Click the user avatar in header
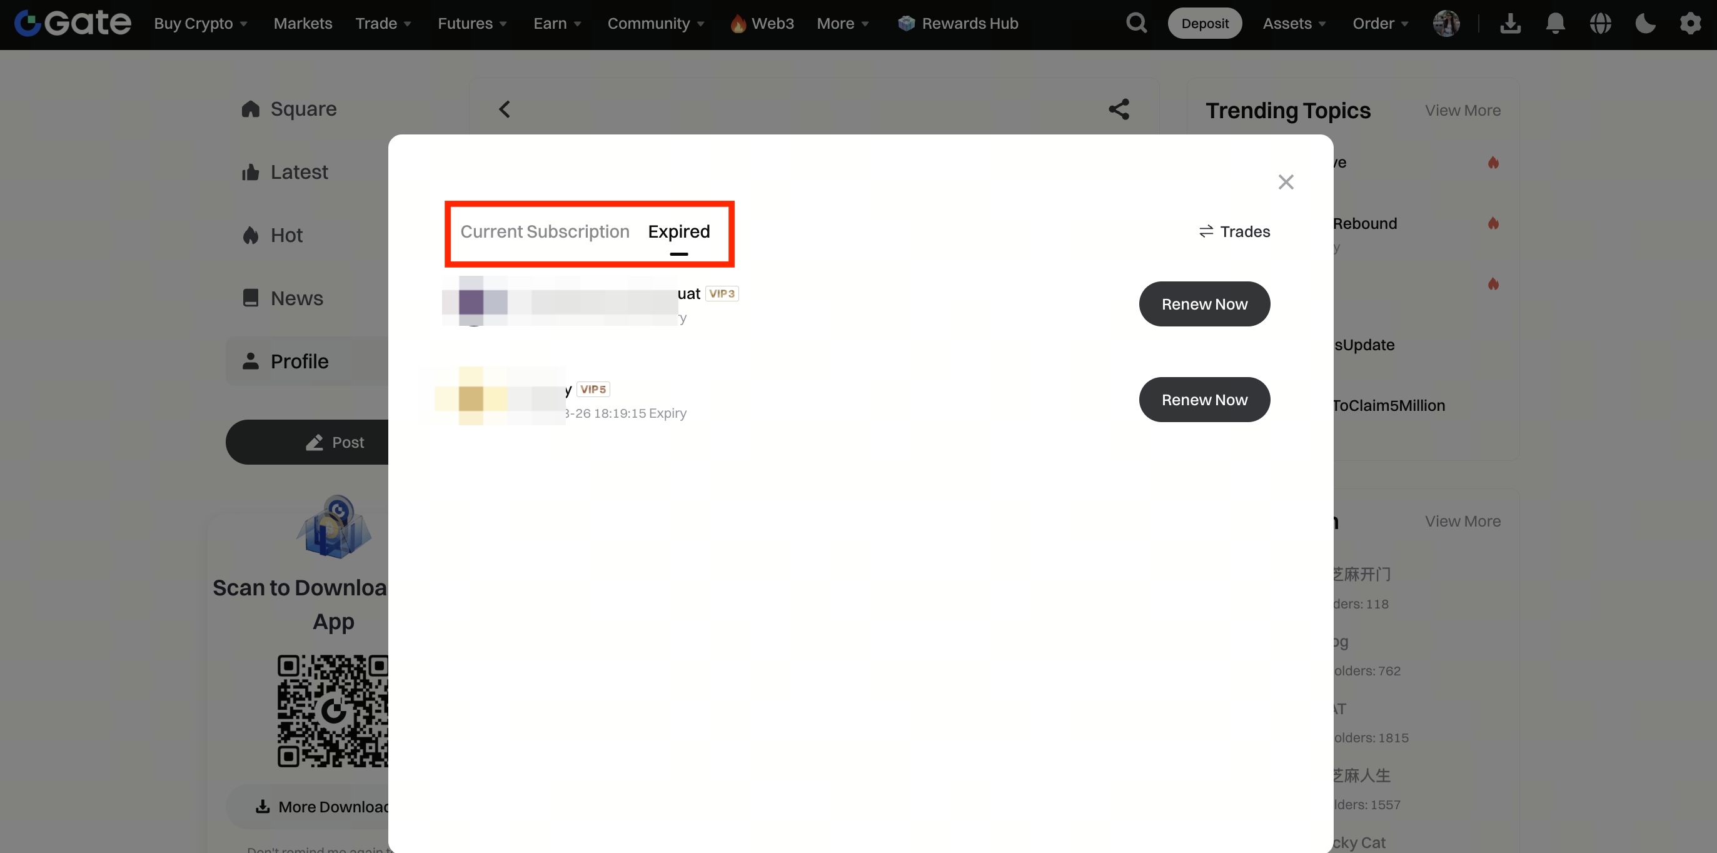Image resolution: width=1717 pixels, height=853 pixels. coord(1446,23)
